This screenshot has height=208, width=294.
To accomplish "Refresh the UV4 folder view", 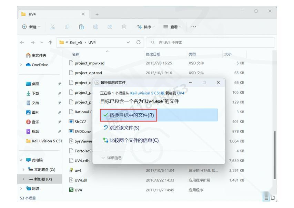I will point(138,42).
